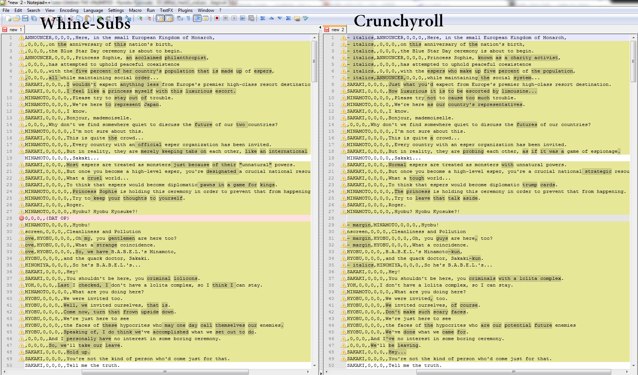Open the Macro menu
Image resolution: width=638 pixels, height=375 pixels.
click(x=135, y=10)
